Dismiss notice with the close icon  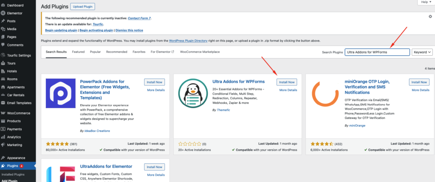tap(430, 16)
